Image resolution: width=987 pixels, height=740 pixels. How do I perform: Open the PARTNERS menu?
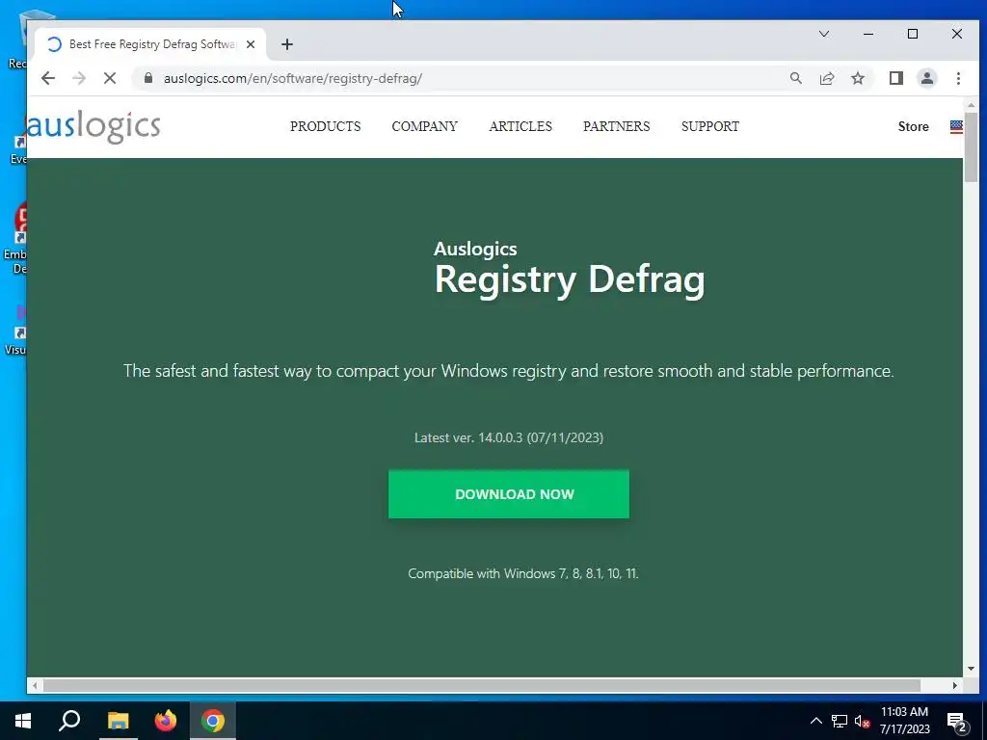(616, 126)
